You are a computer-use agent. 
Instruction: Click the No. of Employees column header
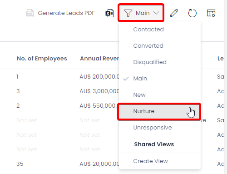click(42, 59)
